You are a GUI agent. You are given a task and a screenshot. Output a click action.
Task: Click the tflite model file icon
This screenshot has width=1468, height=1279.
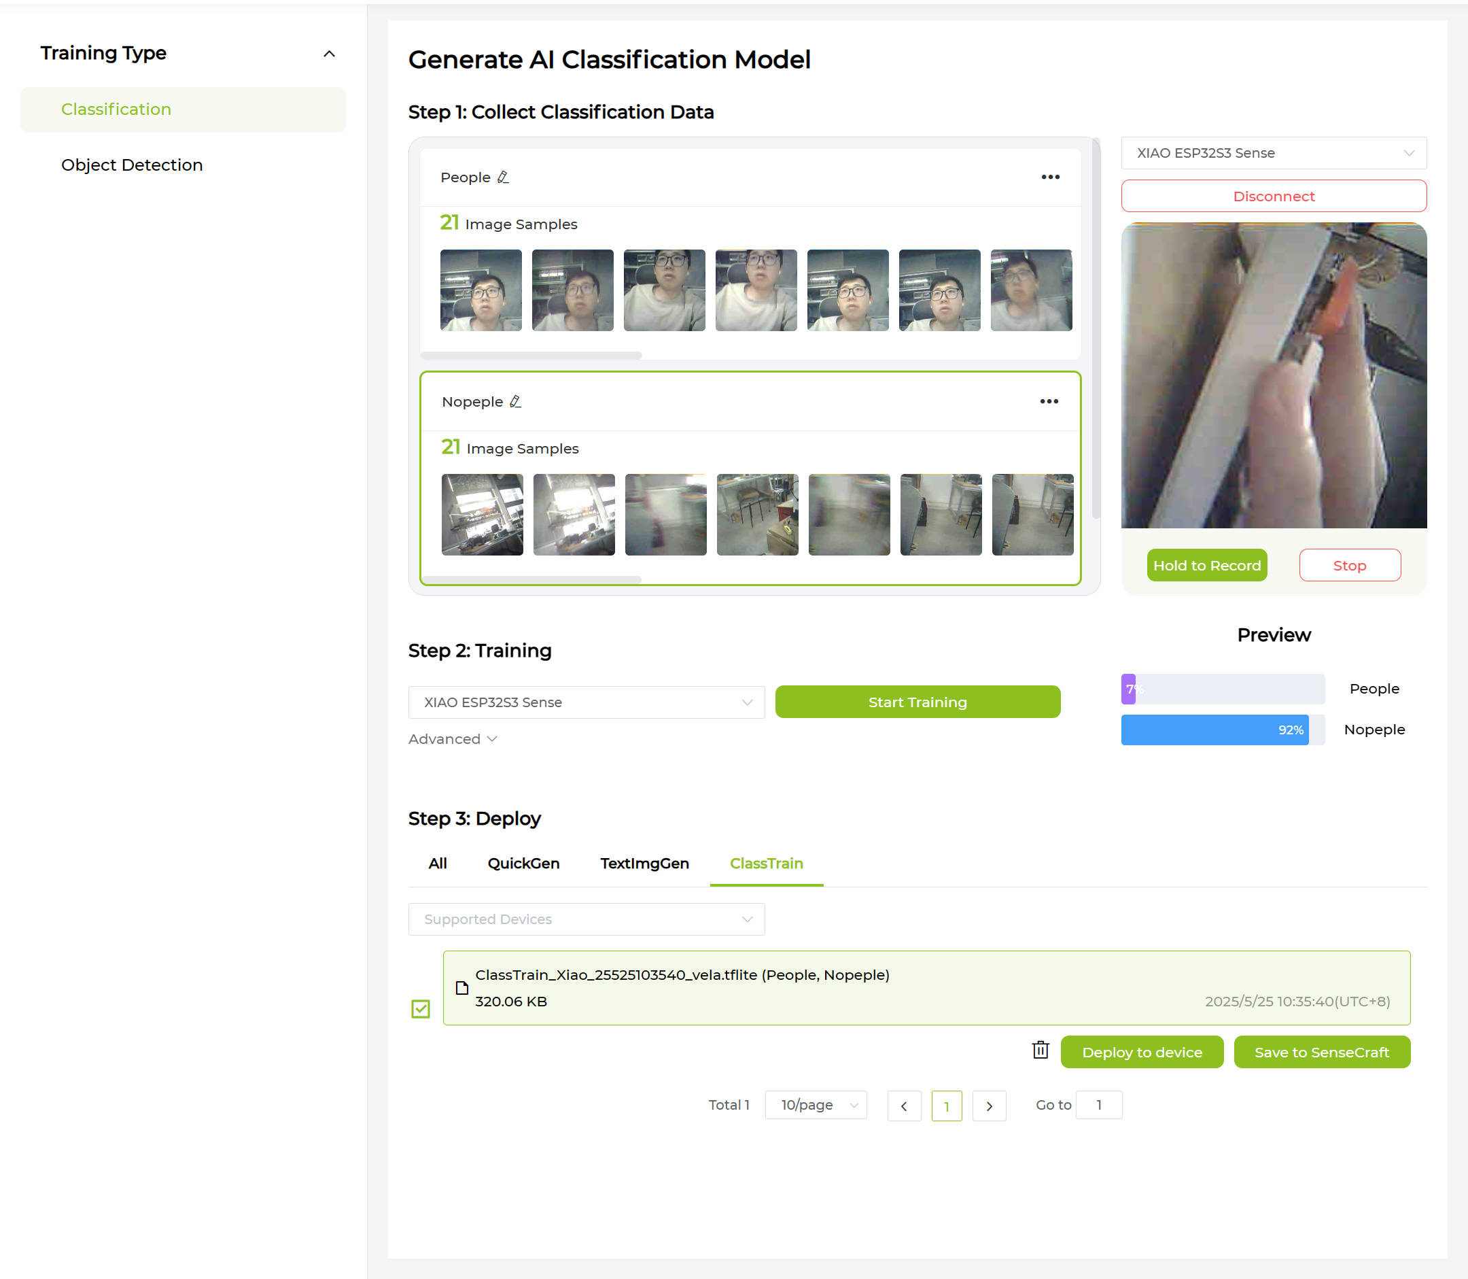(x=461, y=988)
